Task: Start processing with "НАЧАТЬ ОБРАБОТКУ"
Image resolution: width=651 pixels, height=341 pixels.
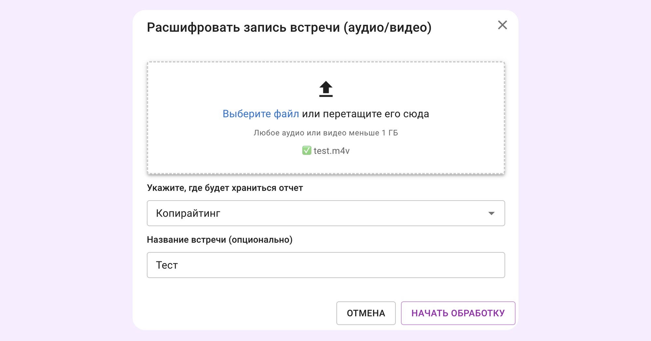Action: pyautogui.click(x=458, y=313)
